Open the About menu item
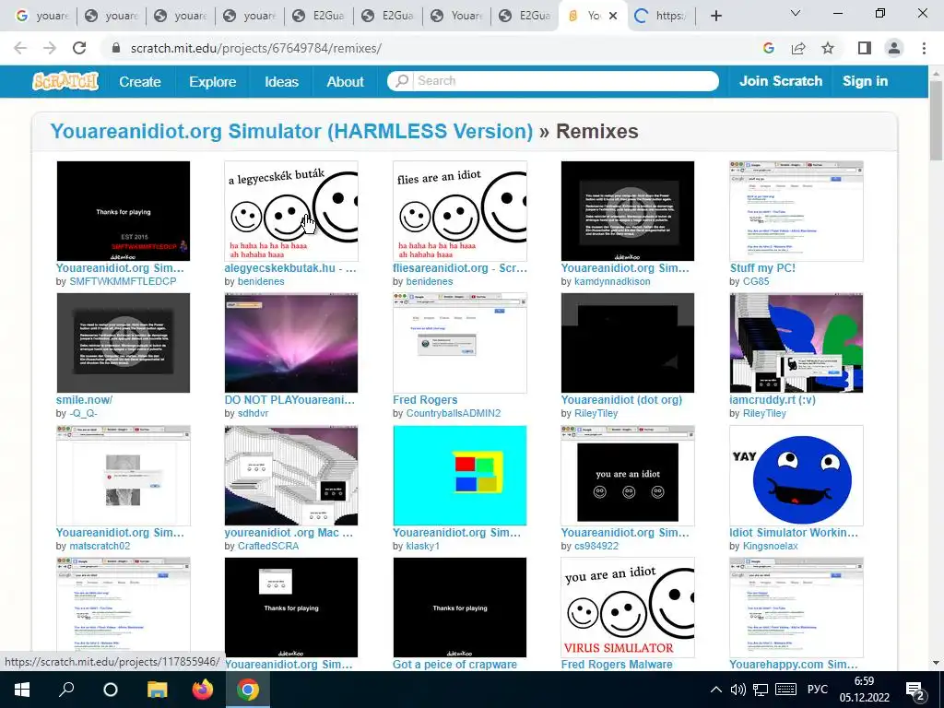 345,81
